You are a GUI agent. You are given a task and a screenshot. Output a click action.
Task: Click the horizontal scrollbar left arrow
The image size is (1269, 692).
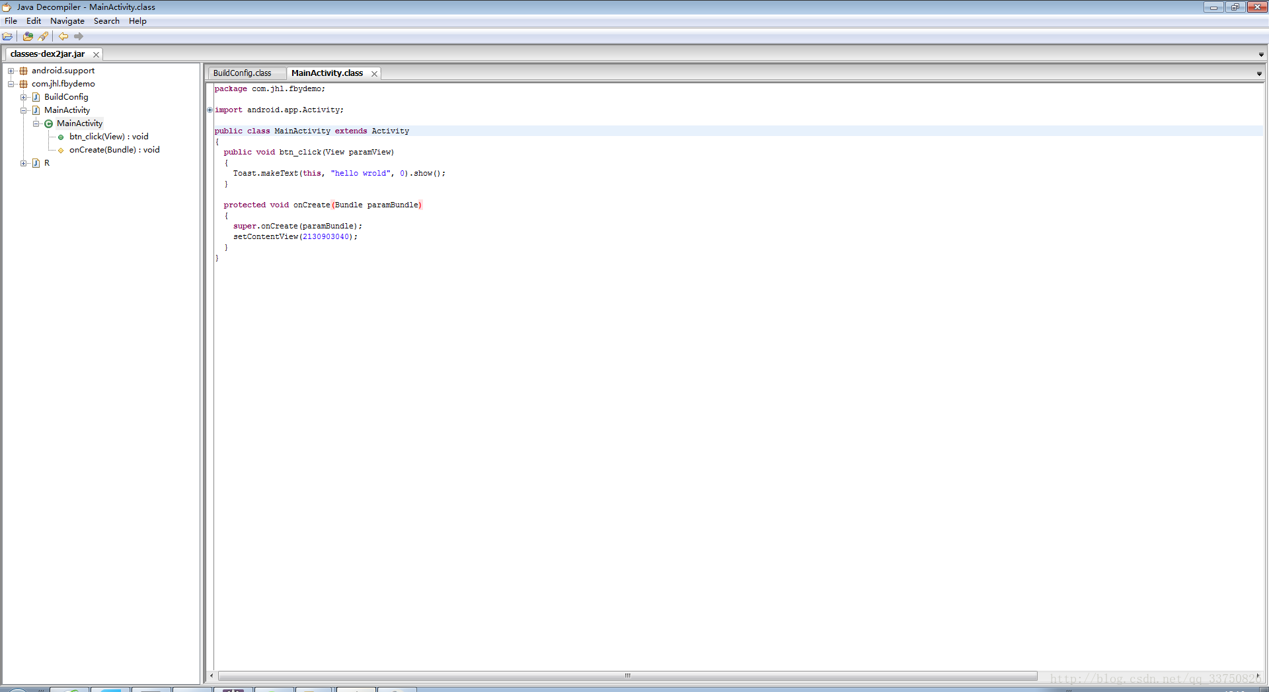[211, 675]
